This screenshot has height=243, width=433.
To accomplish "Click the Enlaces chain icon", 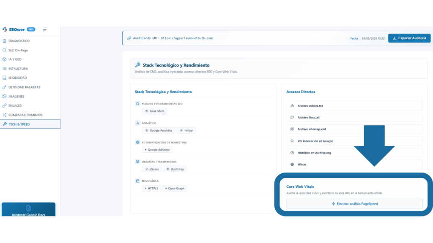I will (x=4, y=105).
